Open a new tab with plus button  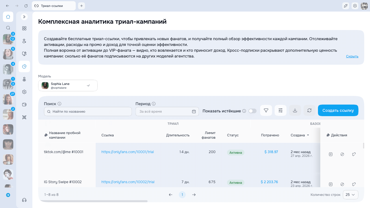82,6
